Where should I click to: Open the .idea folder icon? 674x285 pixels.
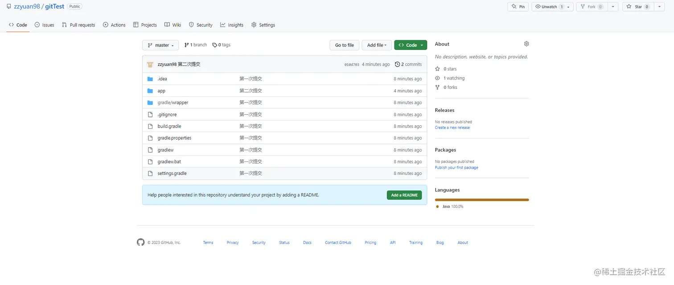[x=150, y=79]
